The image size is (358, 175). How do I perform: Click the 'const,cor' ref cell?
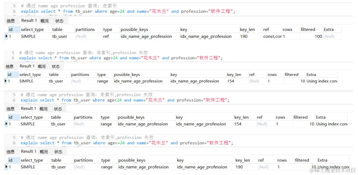(272, 37)
